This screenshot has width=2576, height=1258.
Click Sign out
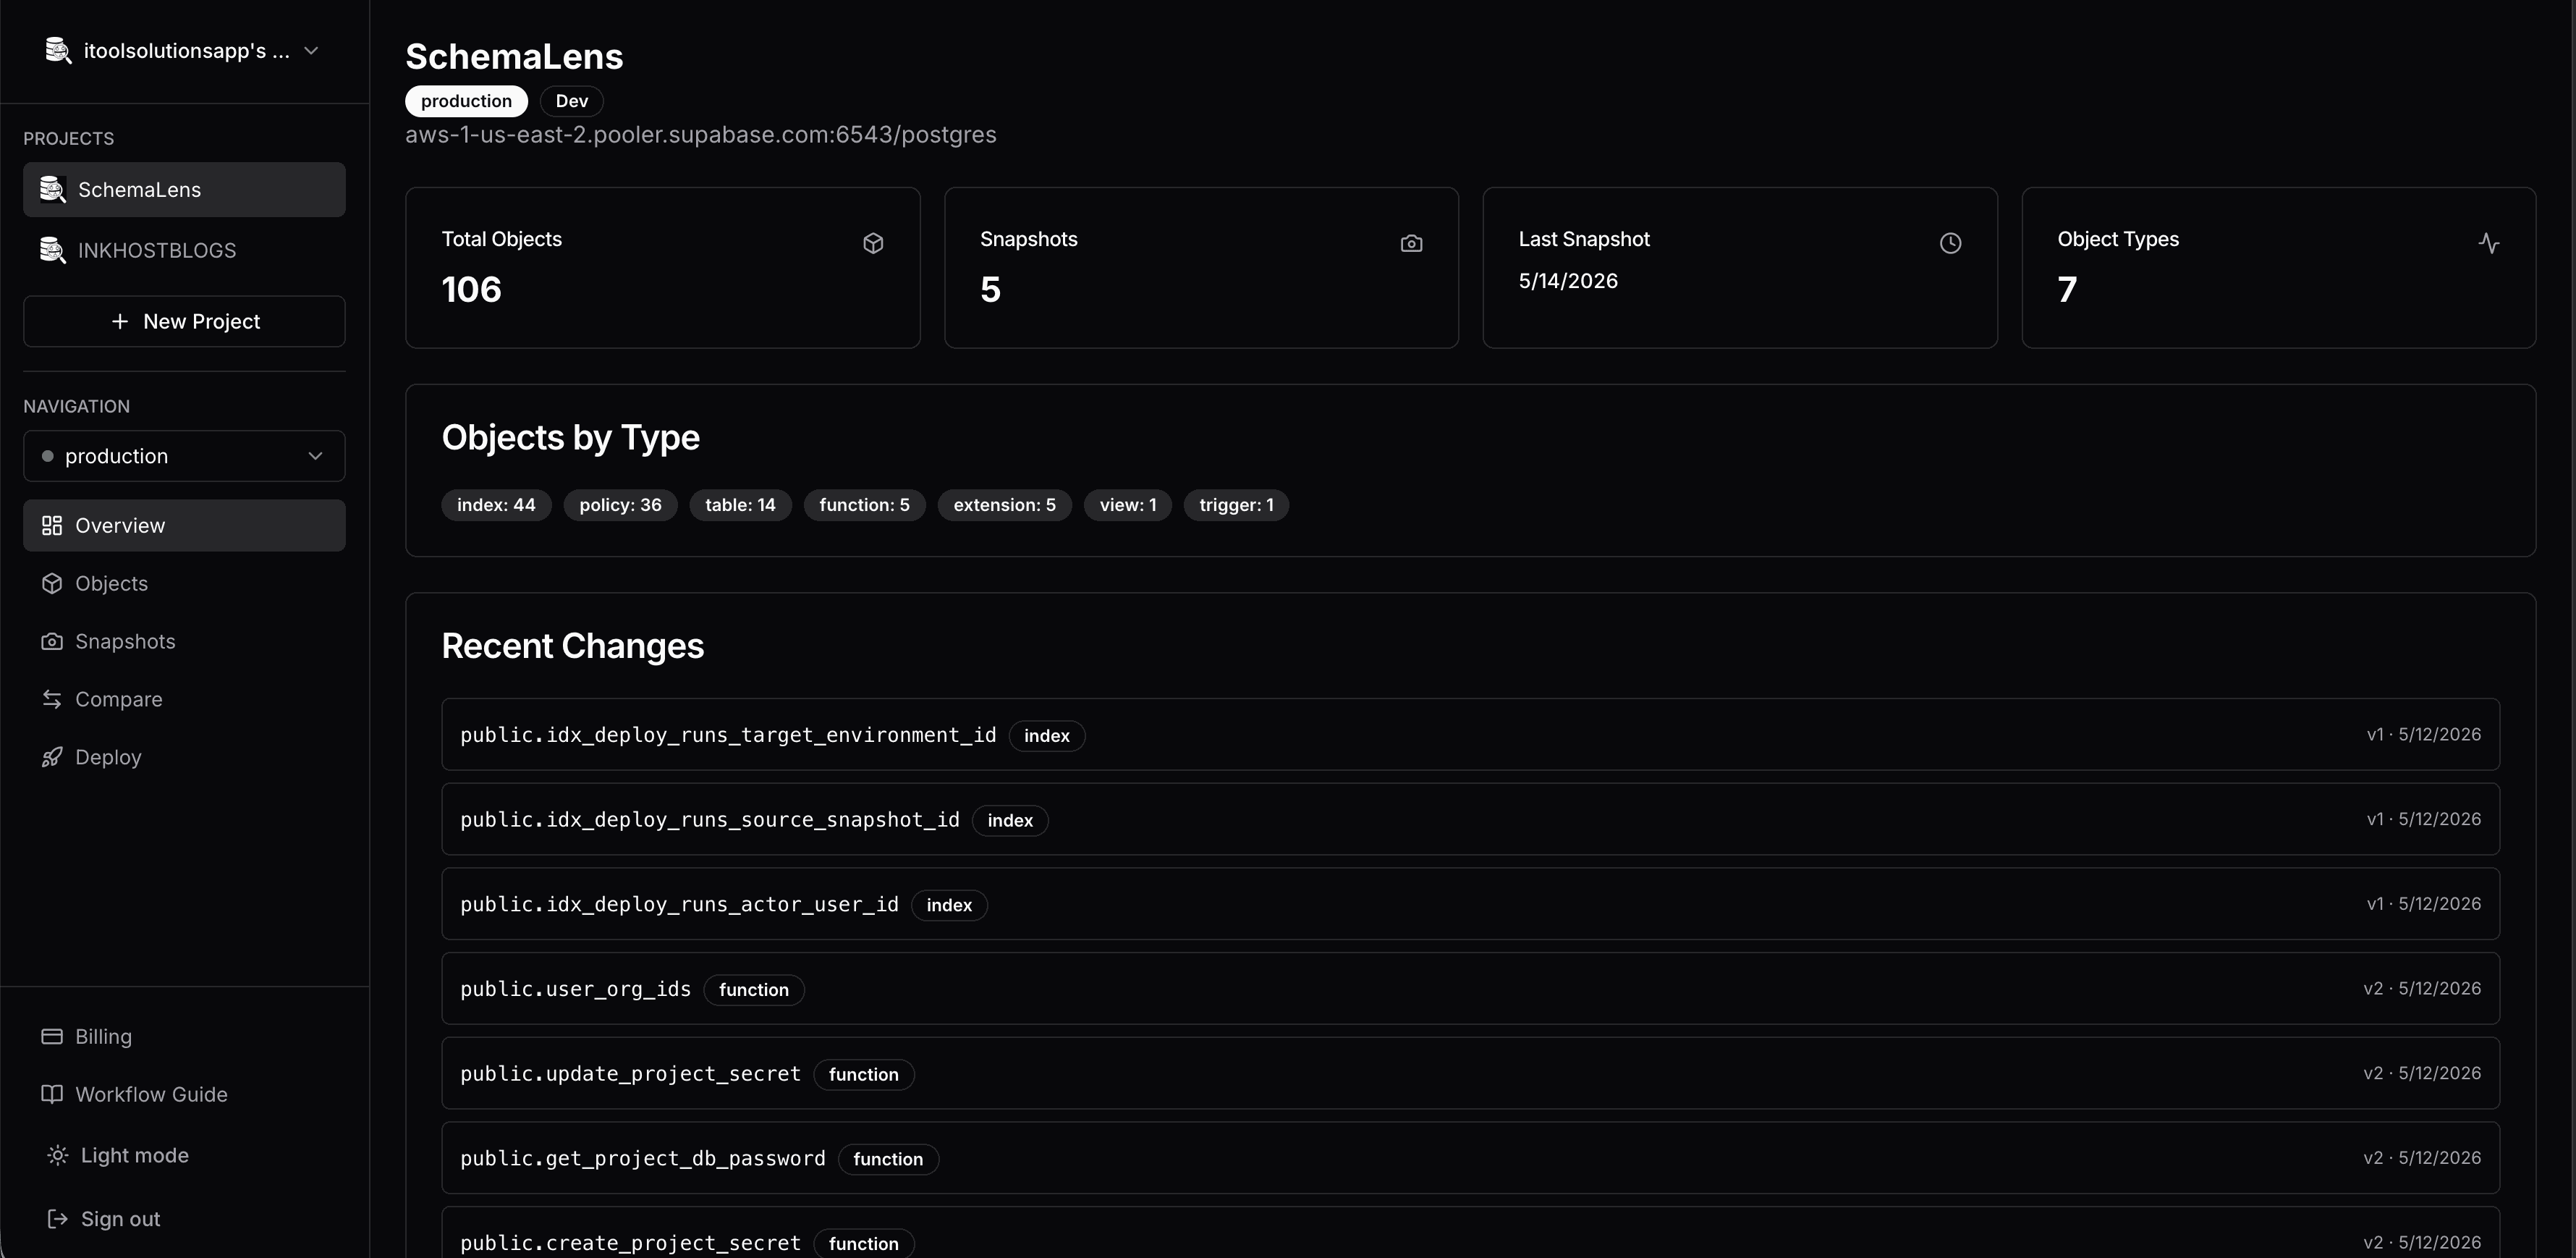click(x=184, y=1219)
